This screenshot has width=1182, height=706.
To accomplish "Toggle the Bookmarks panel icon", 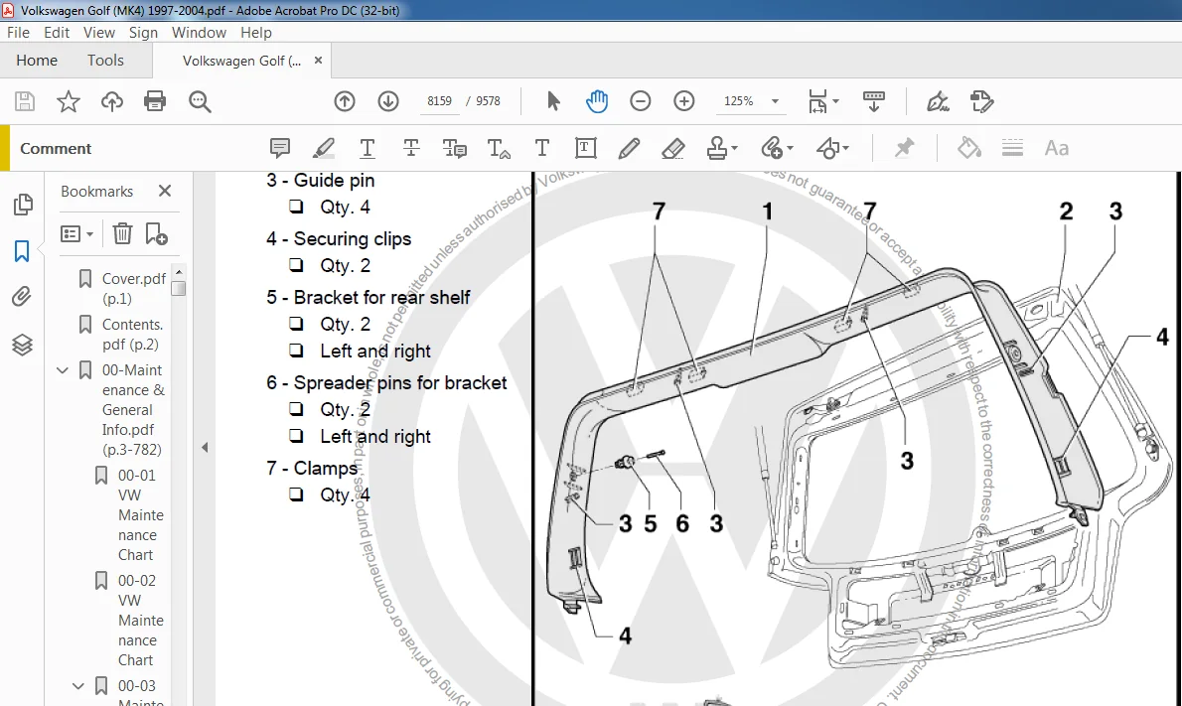I will tap(22, 251).
